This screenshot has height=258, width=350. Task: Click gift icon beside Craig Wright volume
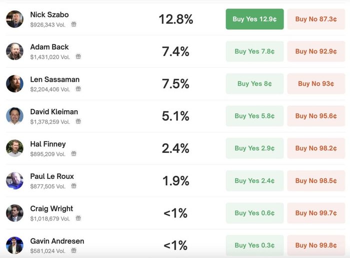point(78,218)
